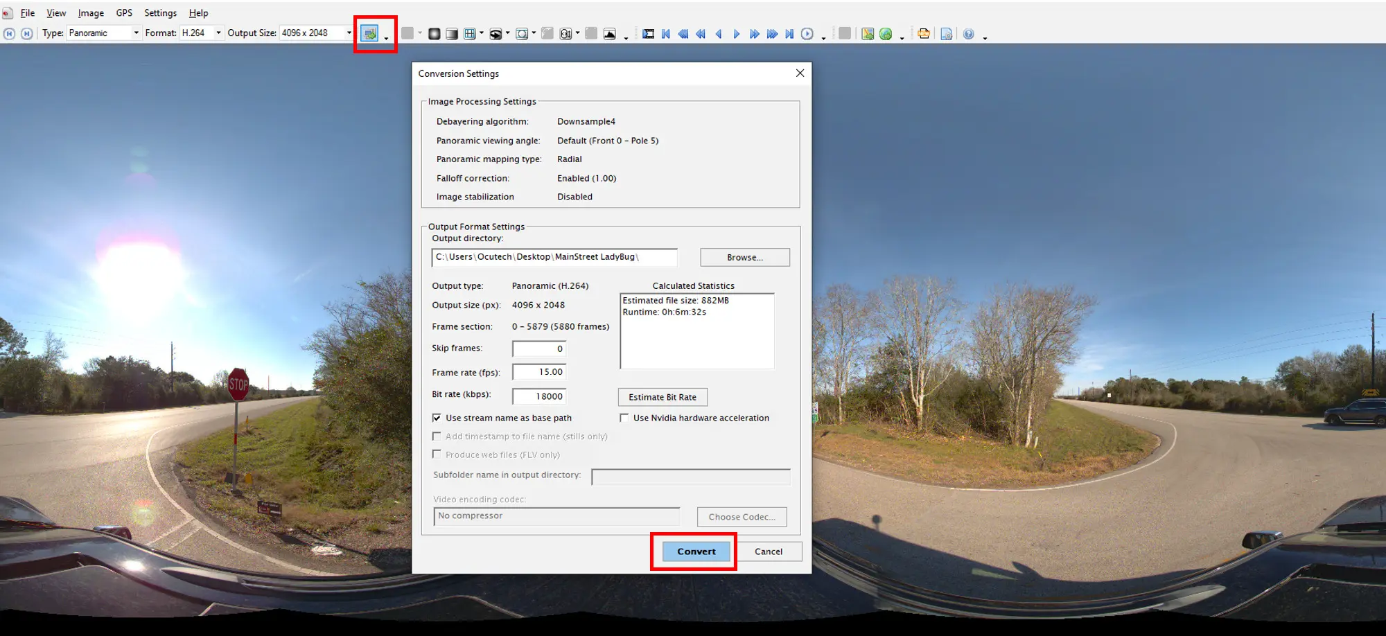Screen dimensions: 1386x636
Task: Open the histogram toolbar icon
Action: (610, 33)
